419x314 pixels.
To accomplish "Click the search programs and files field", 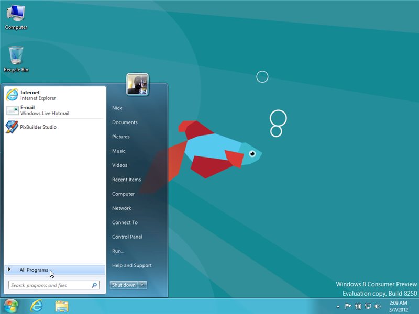I will pos(50,285).
